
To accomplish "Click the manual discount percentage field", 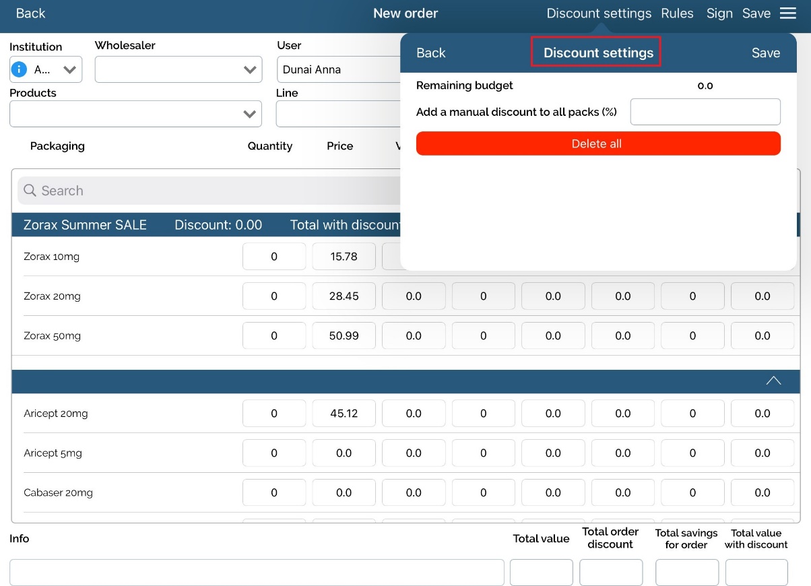I will [705, 112].
